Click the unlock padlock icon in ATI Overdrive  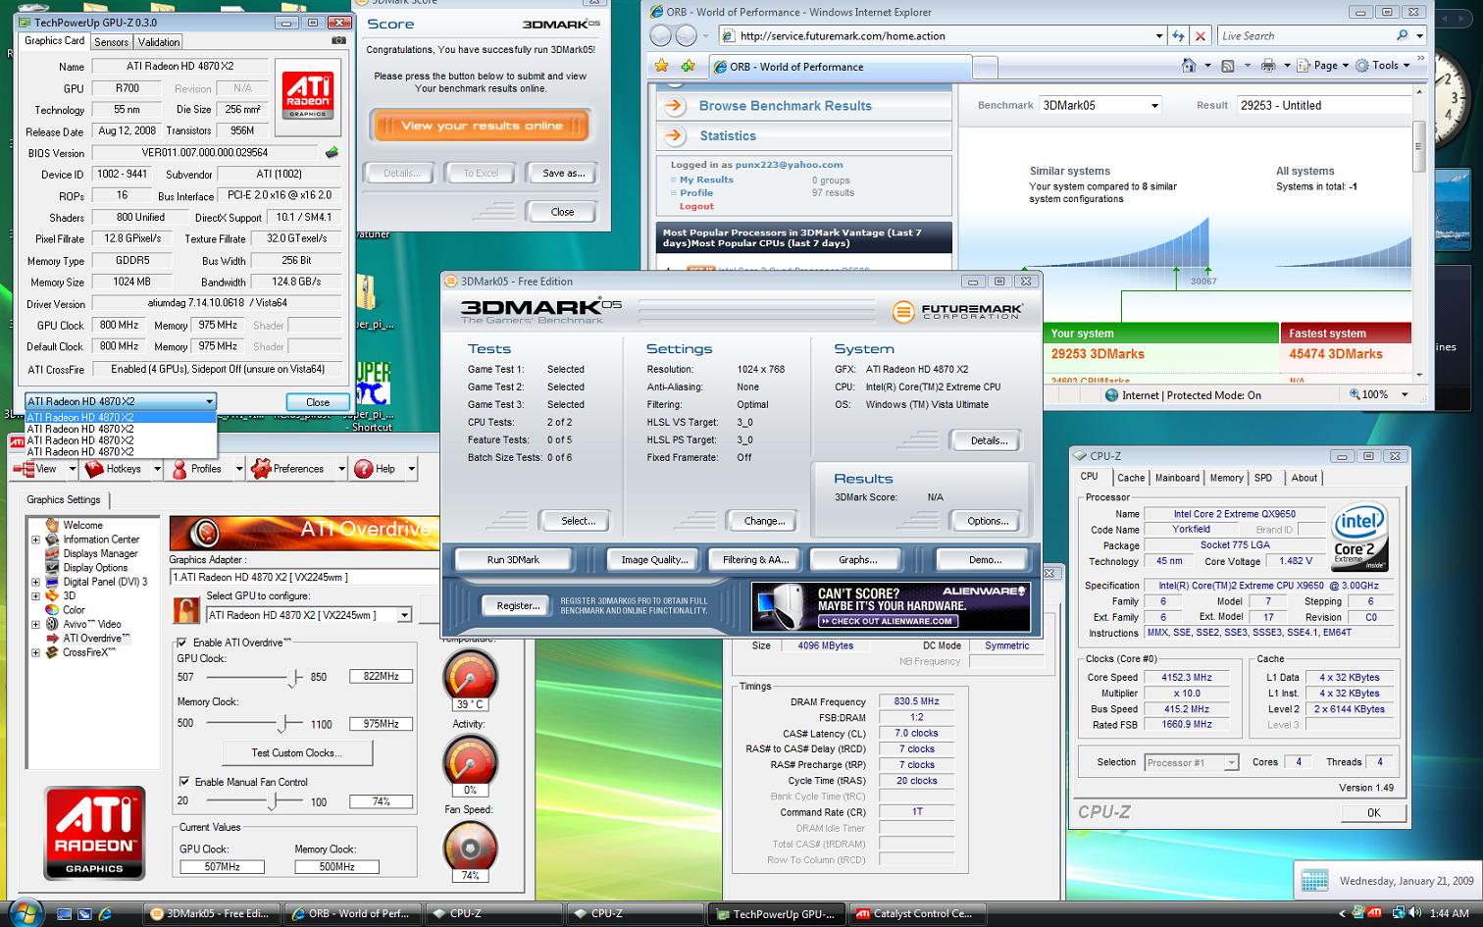186,610
